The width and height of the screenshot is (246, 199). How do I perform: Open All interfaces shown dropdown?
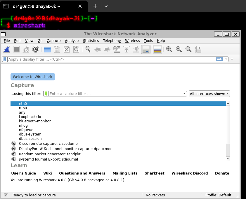[x=209, y=94]
